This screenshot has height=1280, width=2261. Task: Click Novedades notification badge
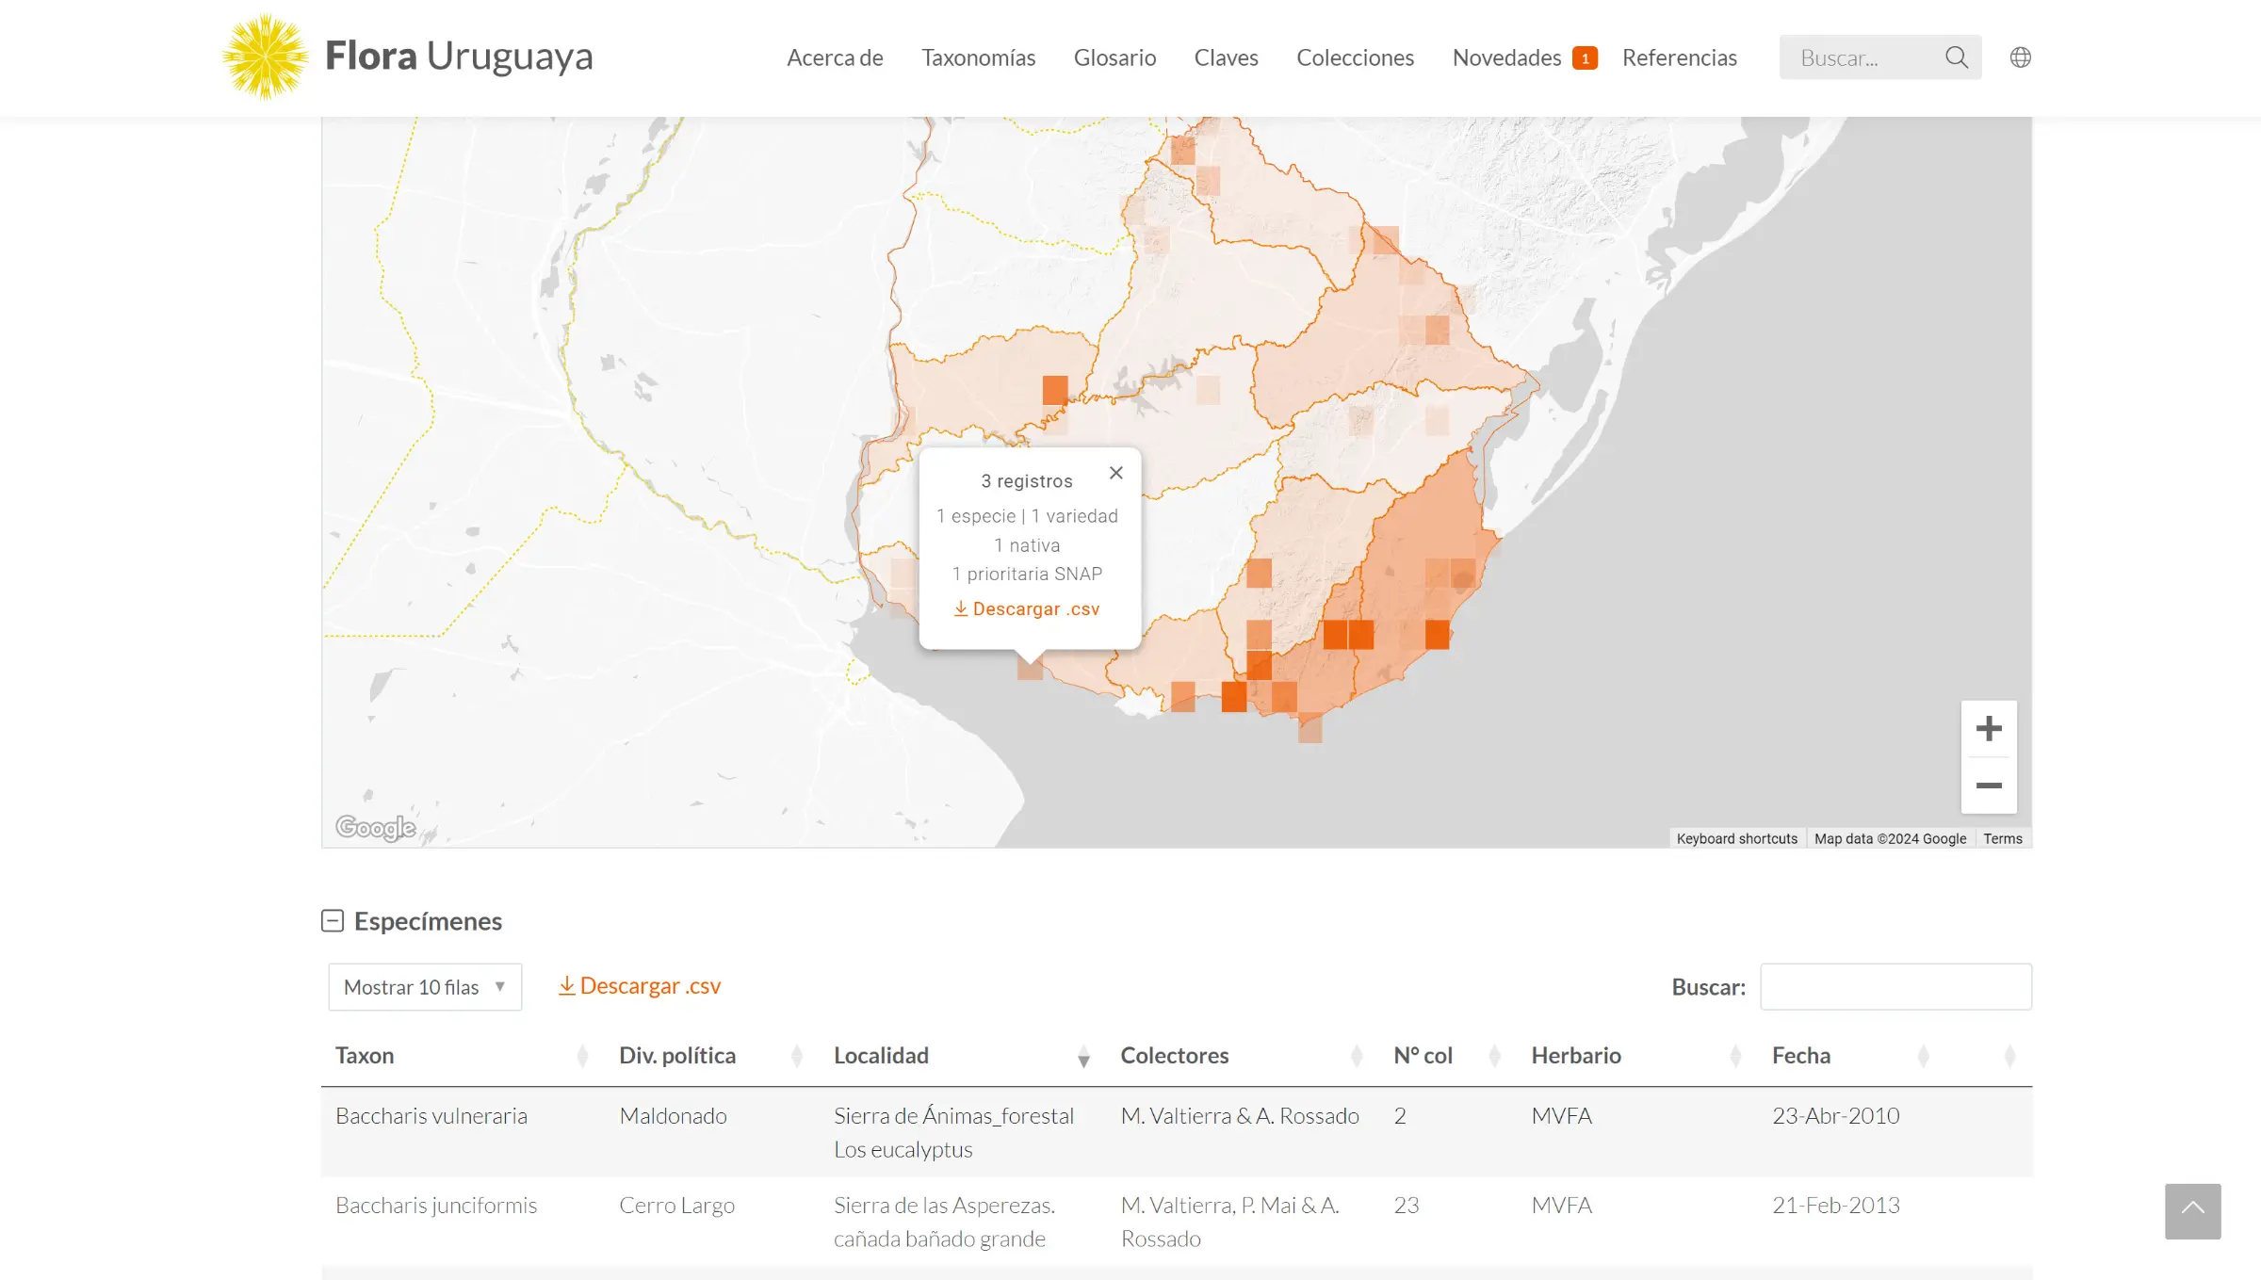tap(1585, 58)
